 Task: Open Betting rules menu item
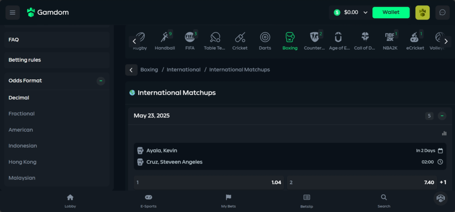[x=56, y=60]
